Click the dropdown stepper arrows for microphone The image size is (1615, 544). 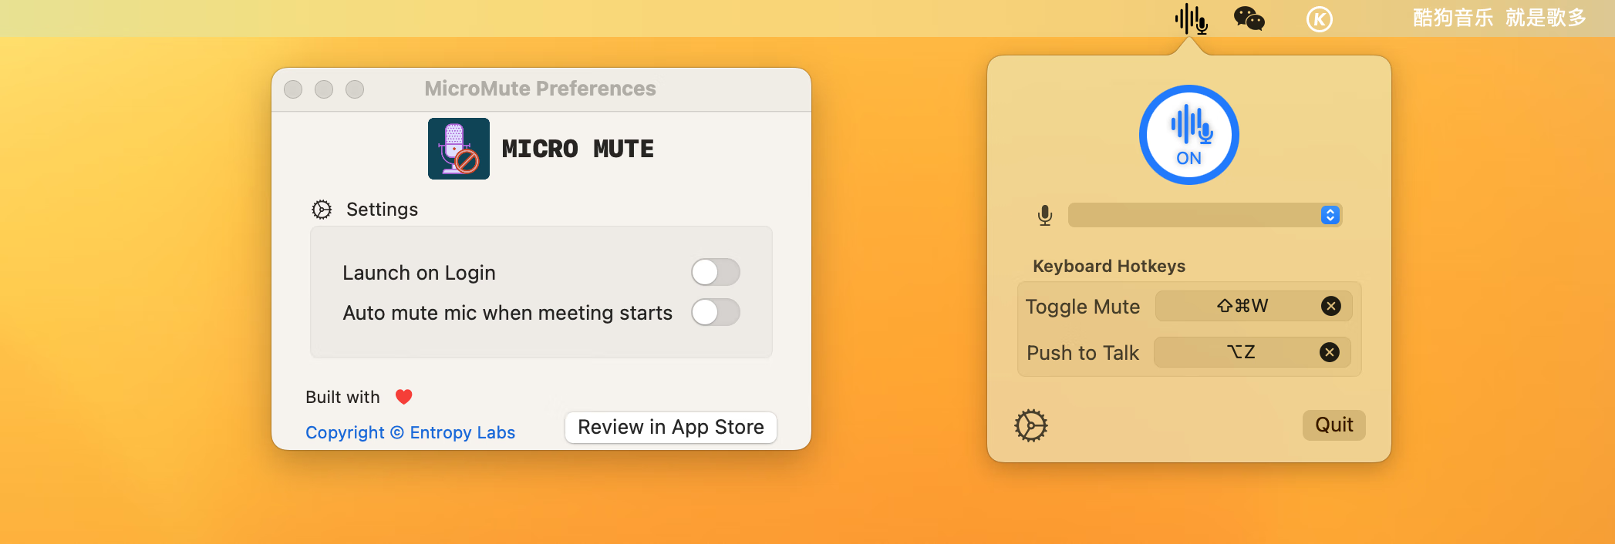click(1330, 215)
